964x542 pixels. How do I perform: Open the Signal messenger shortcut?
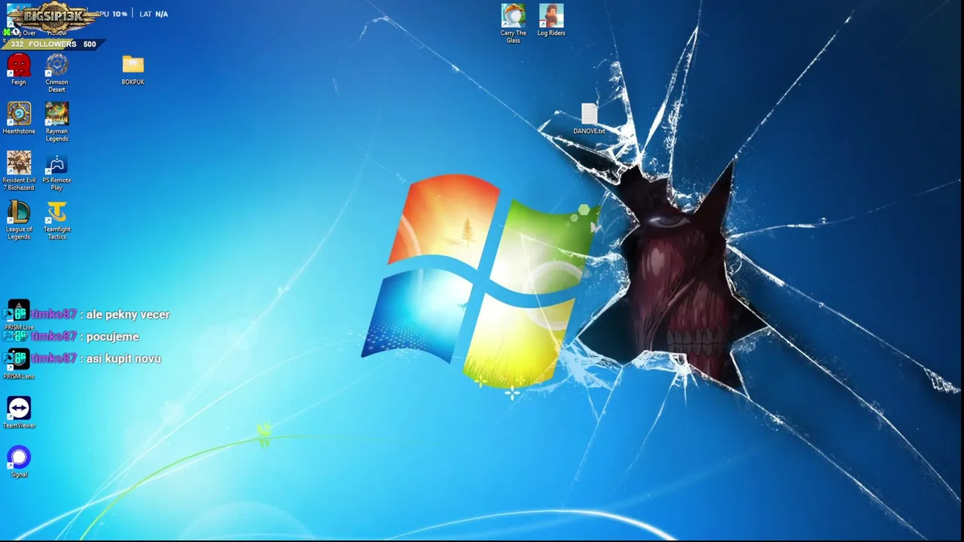coord(19,461)
